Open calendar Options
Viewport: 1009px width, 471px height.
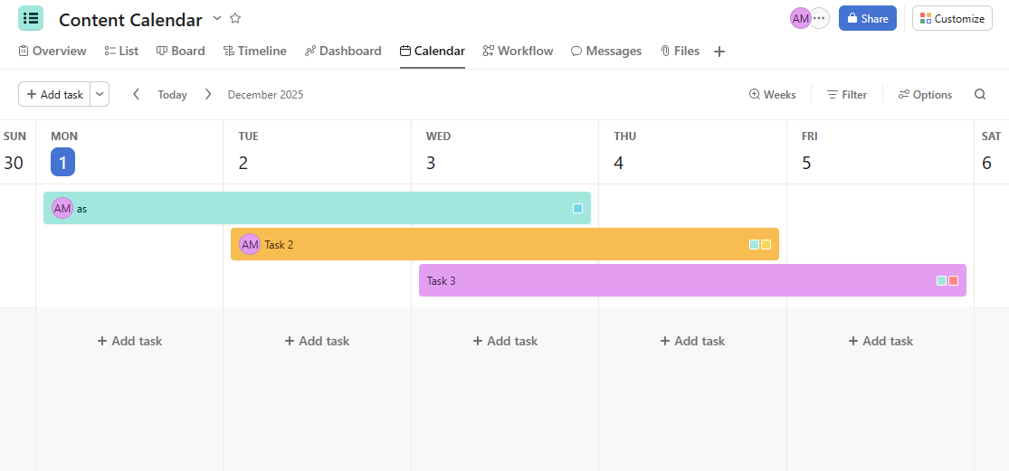[926, 94]
